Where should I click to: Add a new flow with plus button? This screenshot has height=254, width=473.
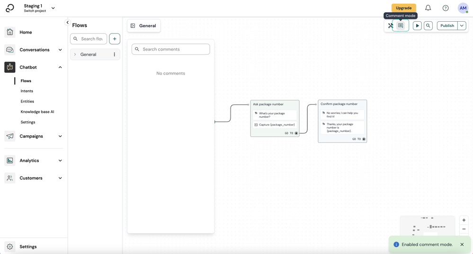coord(115,39)
